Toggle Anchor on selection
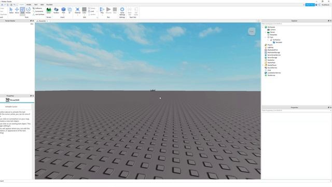 coord(92,15)
